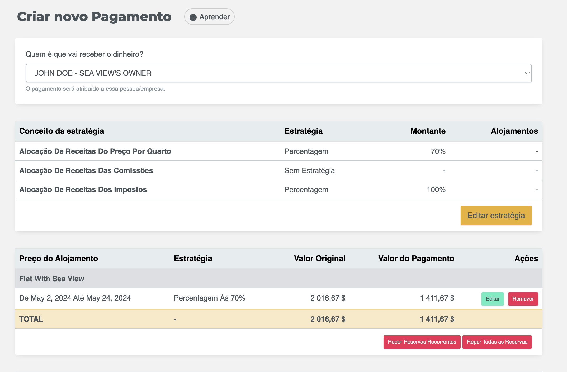Click the Conceito da estratégia column header
Viewport: 567px width, 372px height.
click(x=62, y=131)
